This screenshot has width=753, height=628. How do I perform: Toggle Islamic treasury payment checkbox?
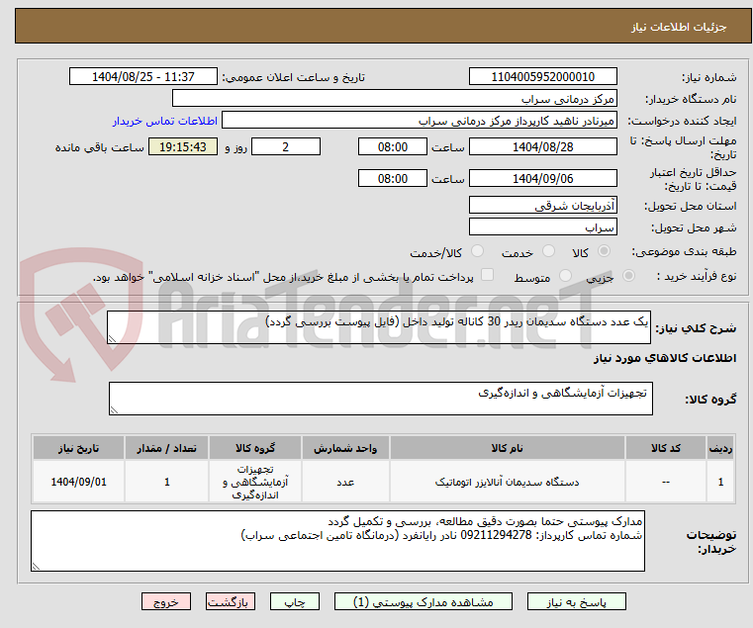(x=487, y=275)
